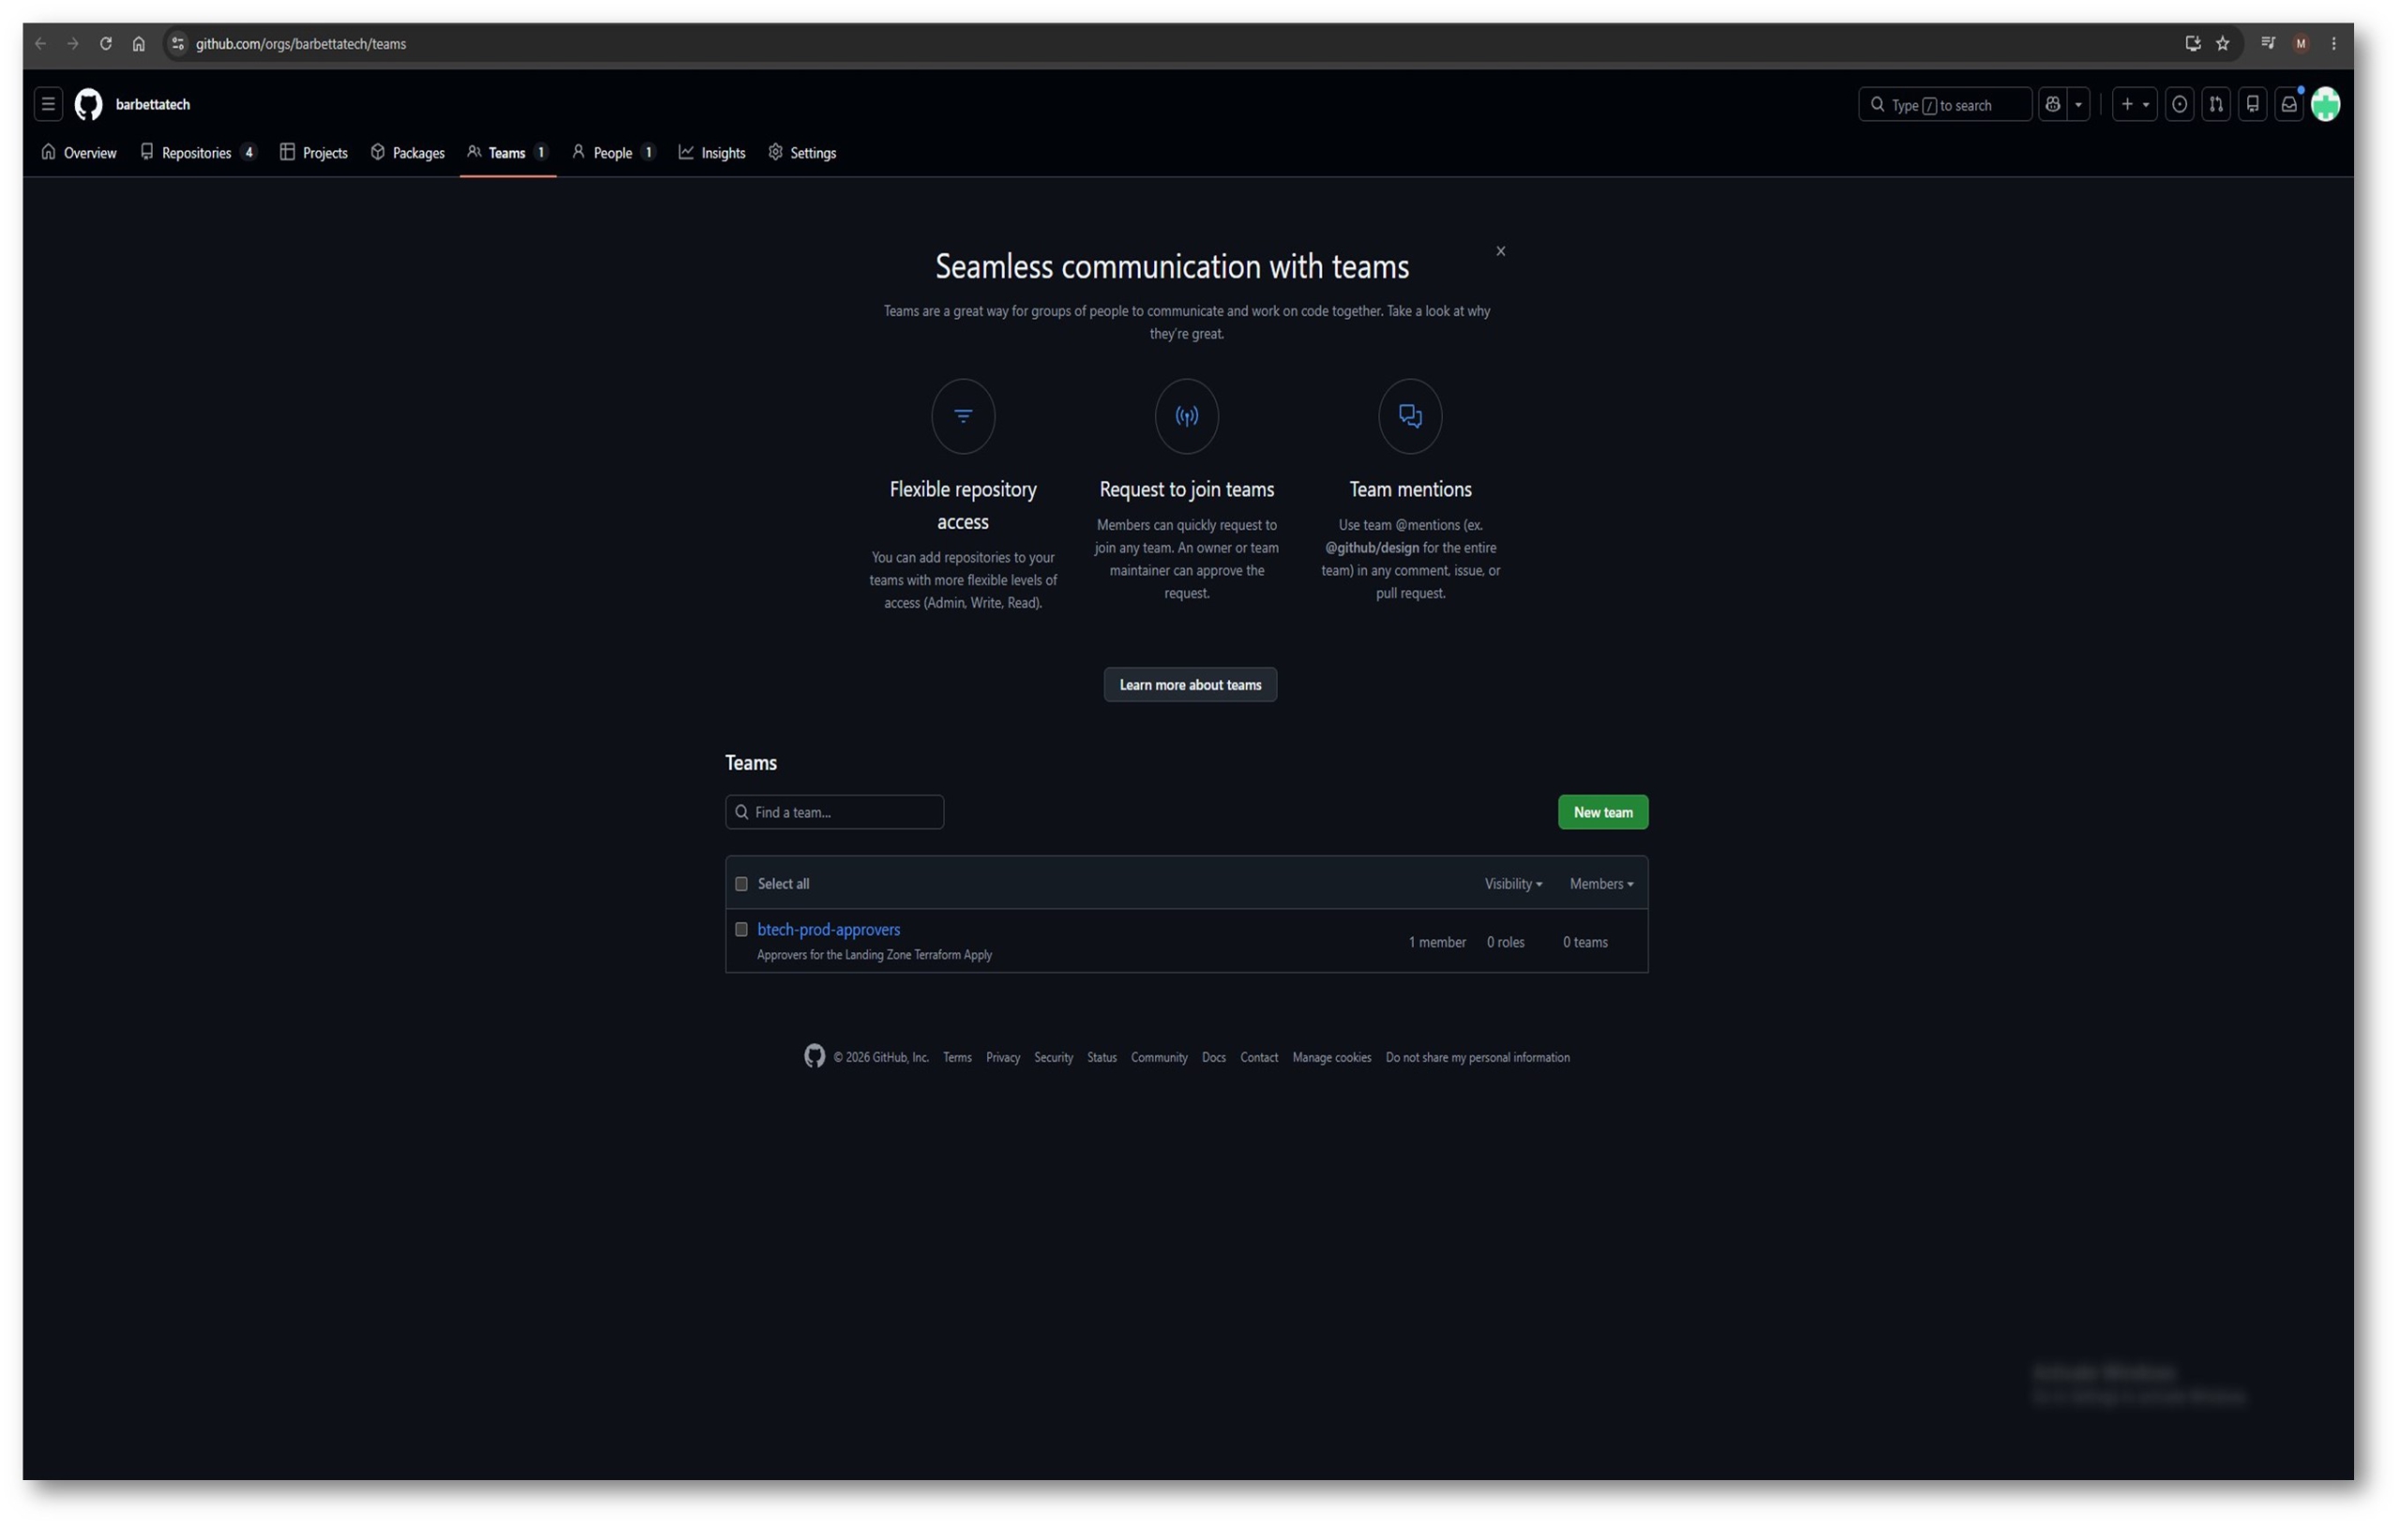Click the browser back arrow
This screenshot has width=2400, height=1526.
click(x=41, y=44)
